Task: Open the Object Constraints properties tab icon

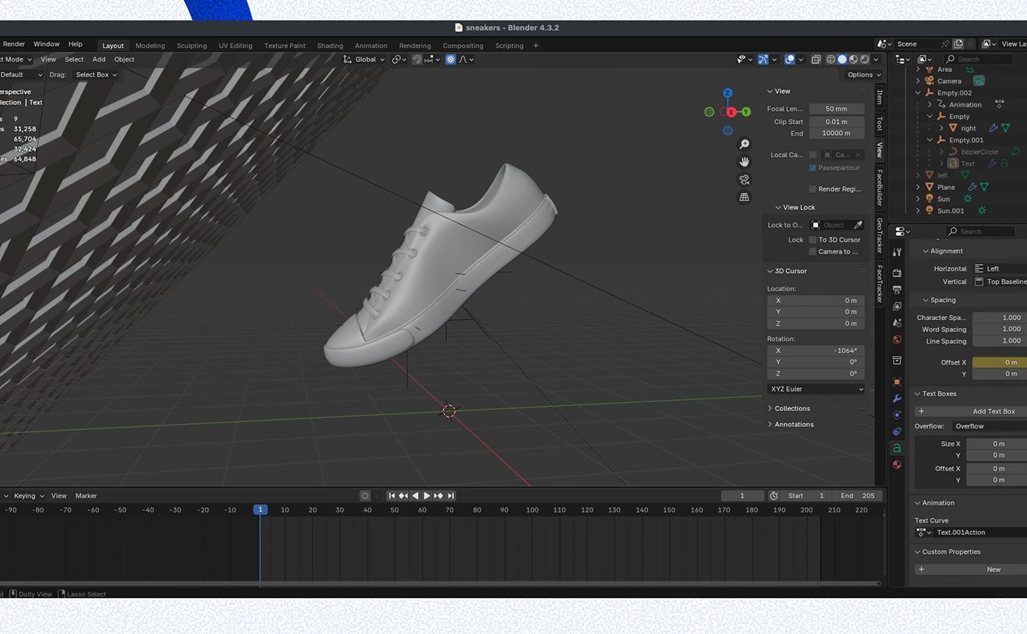Action: [x=897, y=431]
